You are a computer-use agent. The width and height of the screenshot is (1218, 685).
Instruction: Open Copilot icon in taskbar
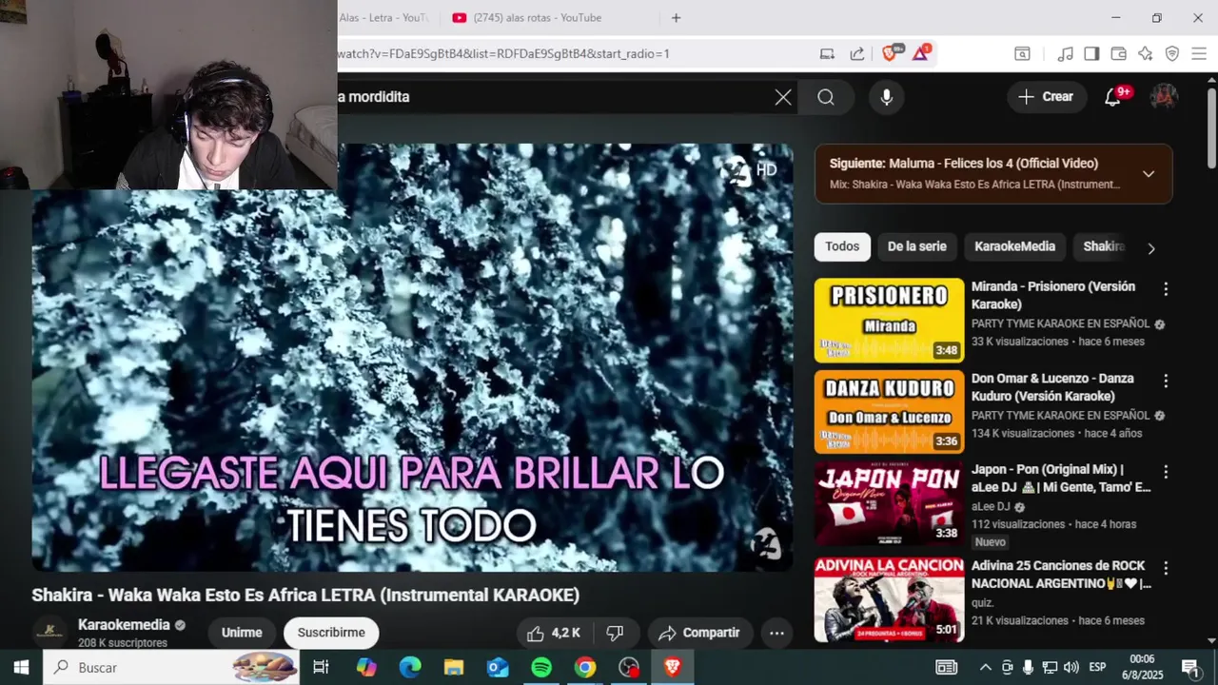tap(366, 667)
